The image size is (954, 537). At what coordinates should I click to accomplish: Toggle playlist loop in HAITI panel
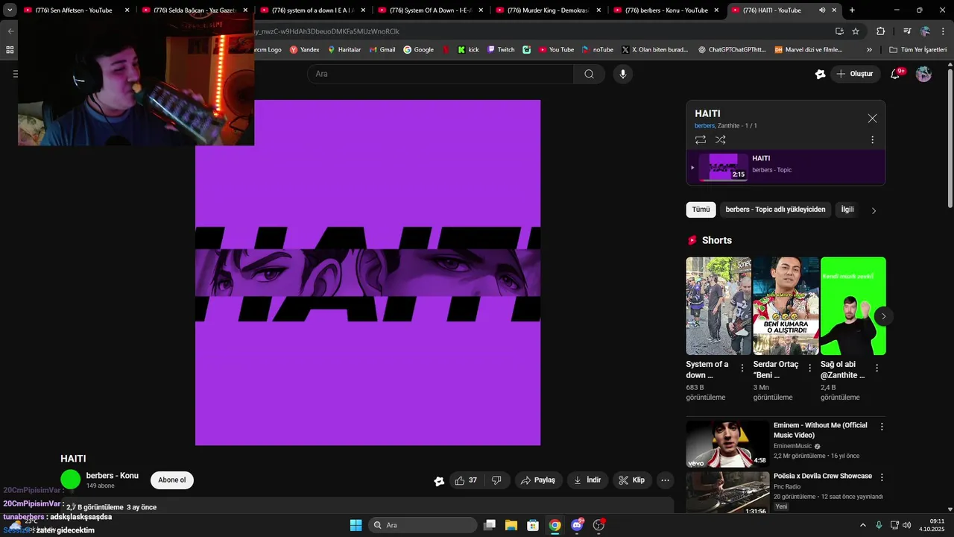[x=701, y=139]
